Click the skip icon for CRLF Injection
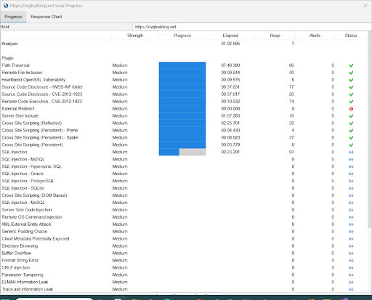 tap(351, 268)
